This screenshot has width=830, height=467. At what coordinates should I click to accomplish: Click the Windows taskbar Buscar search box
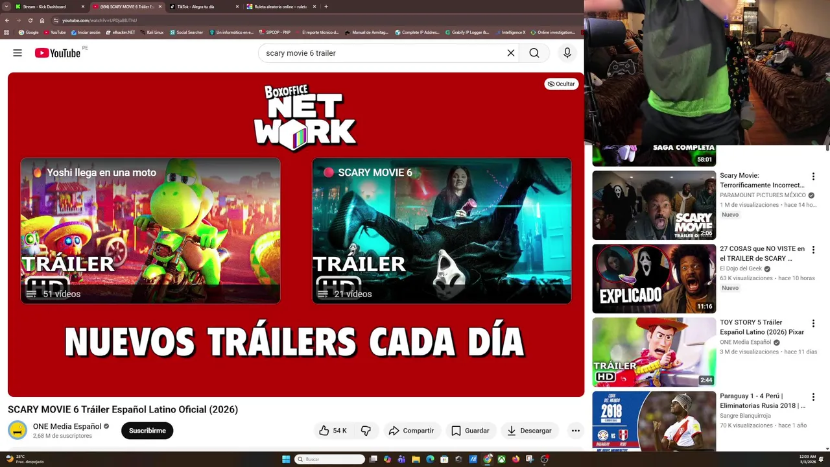click(330, 459)
